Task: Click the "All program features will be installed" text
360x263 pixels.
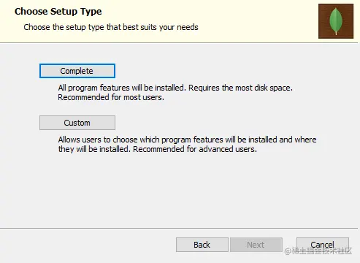Action: point(122,88)
